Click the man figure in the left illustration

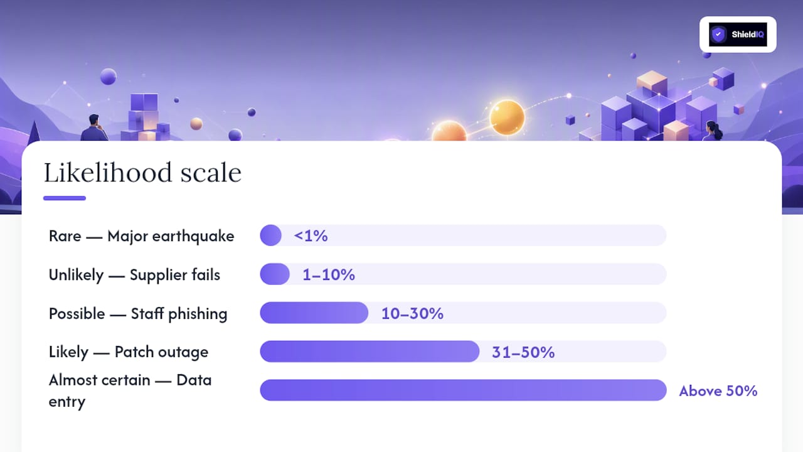click(94, 127)
